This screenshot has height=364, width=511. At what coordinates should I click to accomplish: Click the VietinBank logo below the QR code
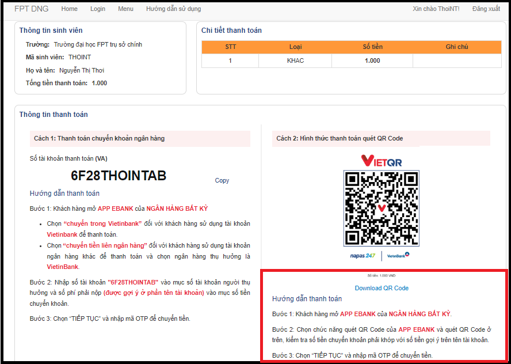coord(398,255)
